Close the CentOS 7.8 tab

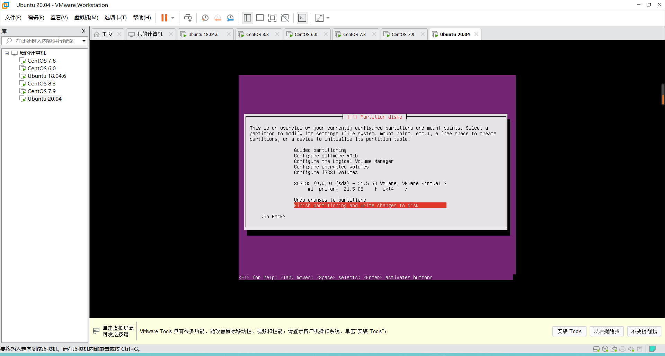coord(374,34)
